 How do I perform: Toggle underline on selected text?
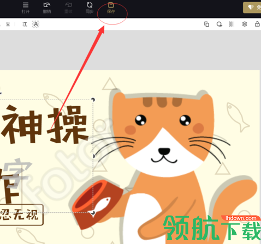[x=8, y=24]
